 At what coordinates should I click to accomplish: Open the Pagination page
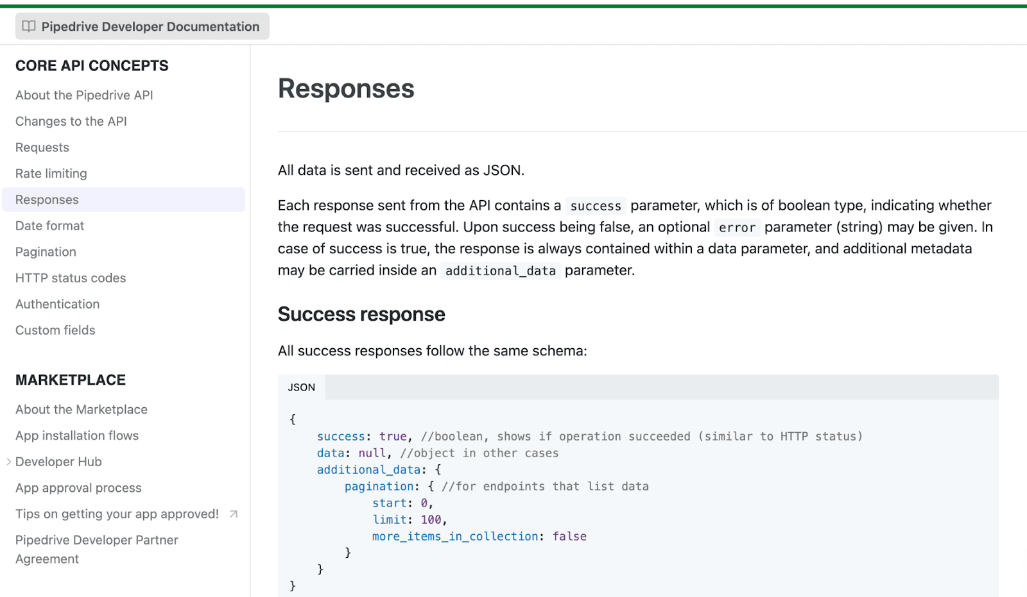point(45,251)
